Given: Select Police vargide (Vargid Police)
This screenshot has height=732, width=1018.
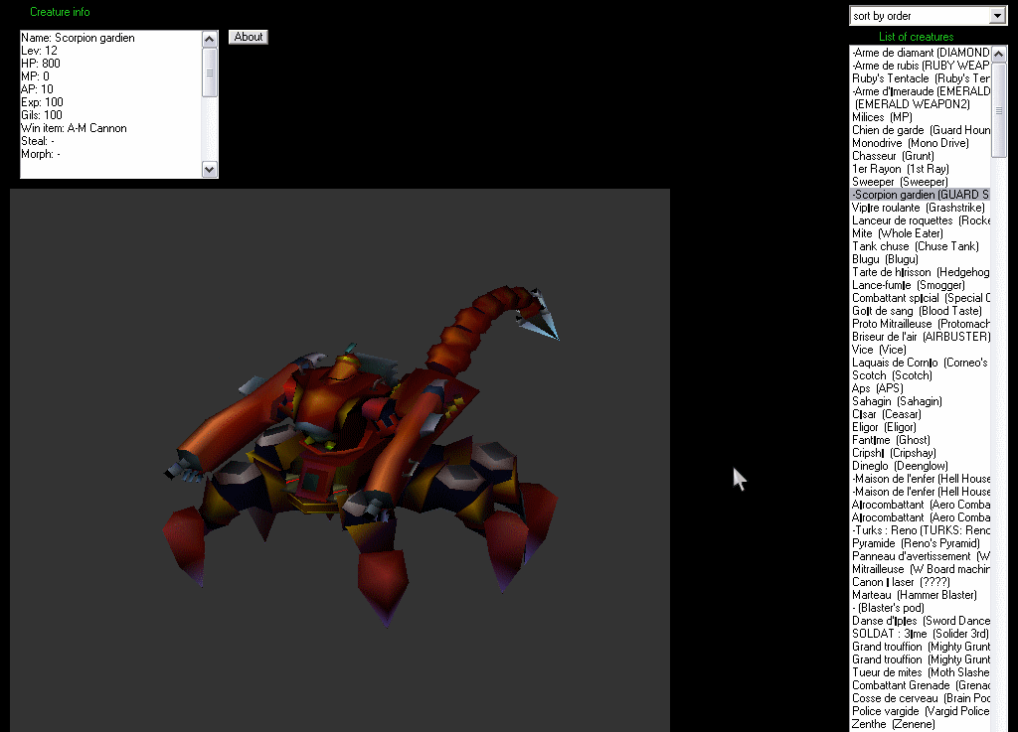Looking at the screenshot, I should click(x=921, y=712).
